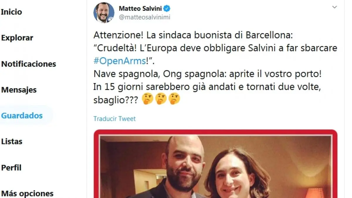Image resolution: width=352 pixels, height=198 pixels.
Task: Open the @matteosalvinimi handle link
Action: coord(144,17)
